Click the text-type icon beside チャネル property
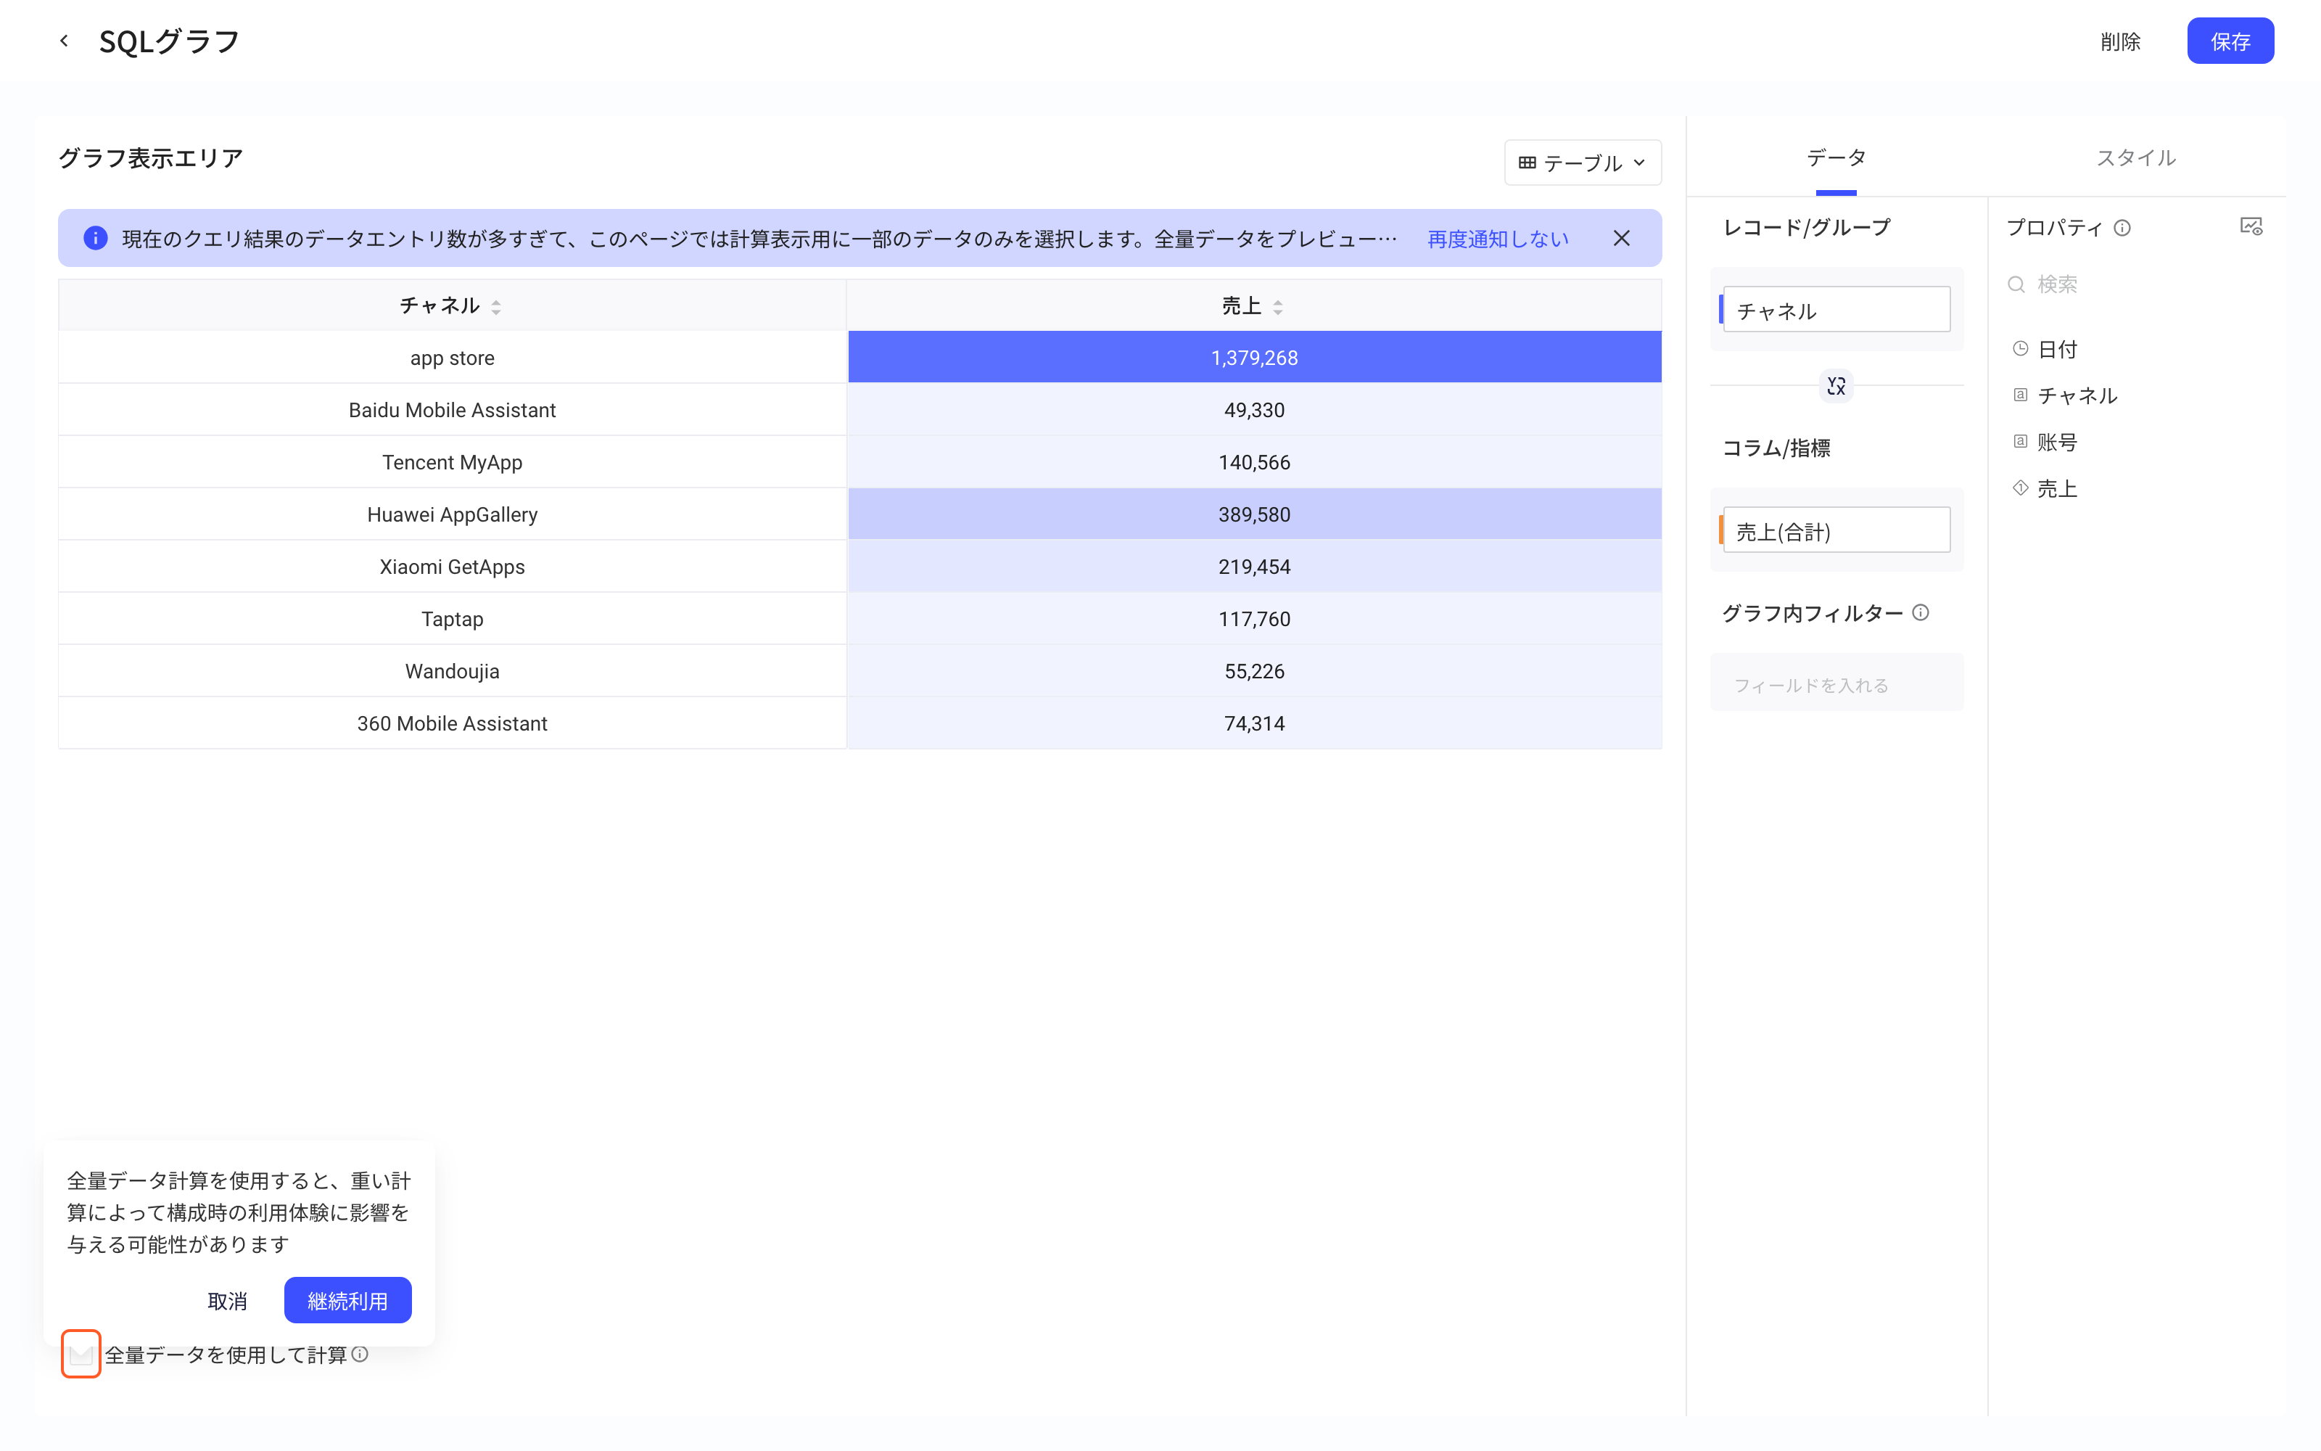Viewport: 2321px width, 1451px height. click(2020, 395)
